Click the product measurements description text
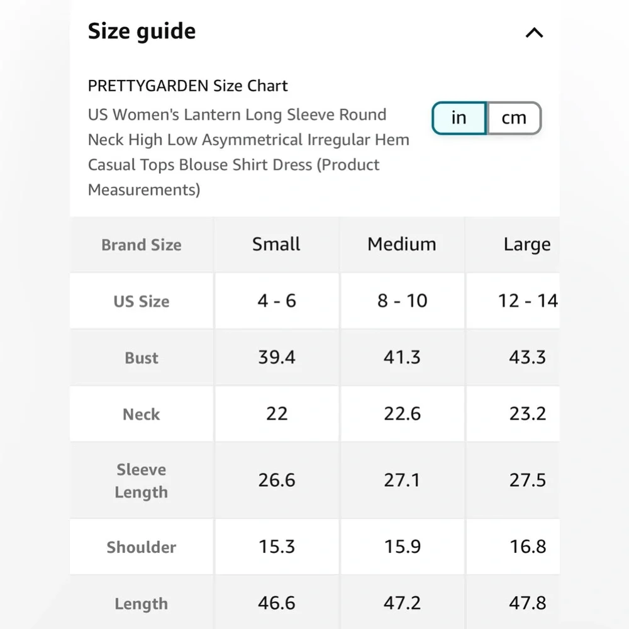 [x=248, y=152]
